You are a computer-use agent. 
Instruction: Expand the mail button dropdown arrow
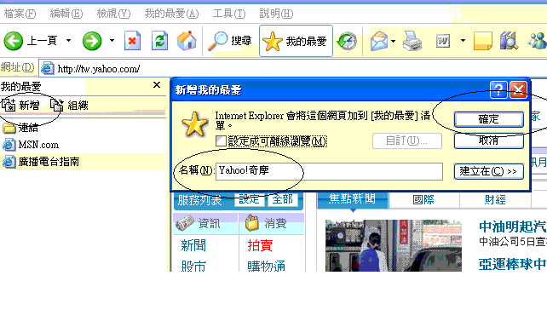coord(393,41)
